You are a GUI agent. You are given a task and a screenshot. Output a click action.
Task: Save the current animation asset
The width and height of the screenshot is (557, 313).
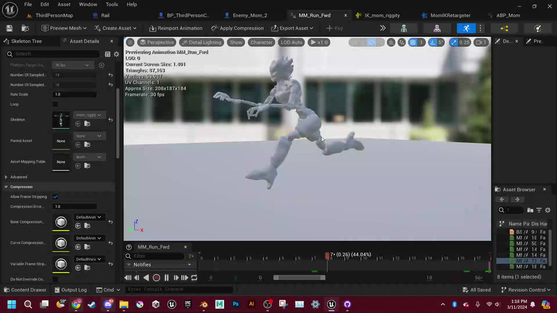tap(10, 28)
